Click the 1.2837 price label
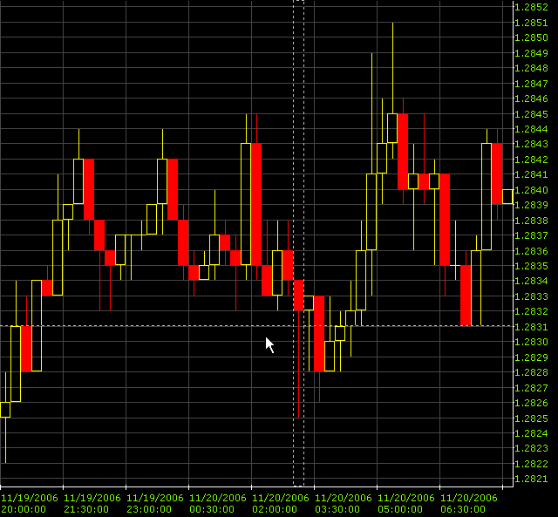The image size is (558, 517). click(x=531, y=235)
